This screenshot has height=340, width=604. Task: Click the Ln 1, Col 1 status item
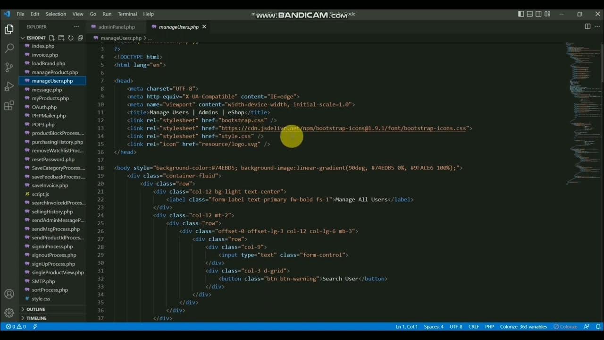[x=406, y=326]
